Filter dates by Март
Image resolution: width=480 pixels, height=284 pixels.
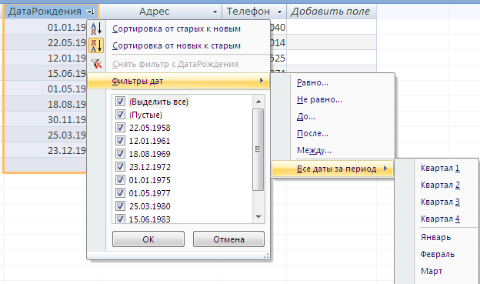(x=432, y=271)
